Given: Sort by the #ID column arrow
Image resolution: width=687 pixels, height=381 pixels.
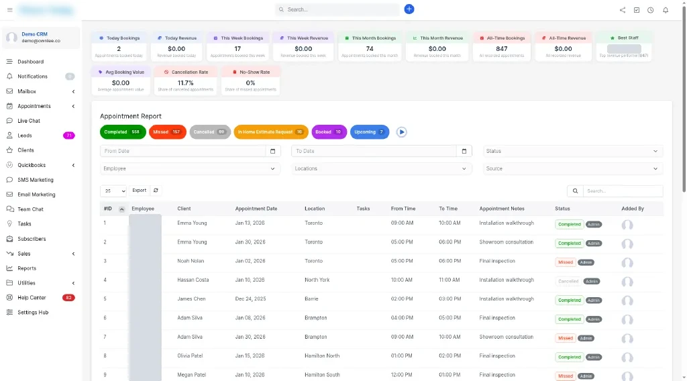Looking at the screenshot, I should [122, 209].
